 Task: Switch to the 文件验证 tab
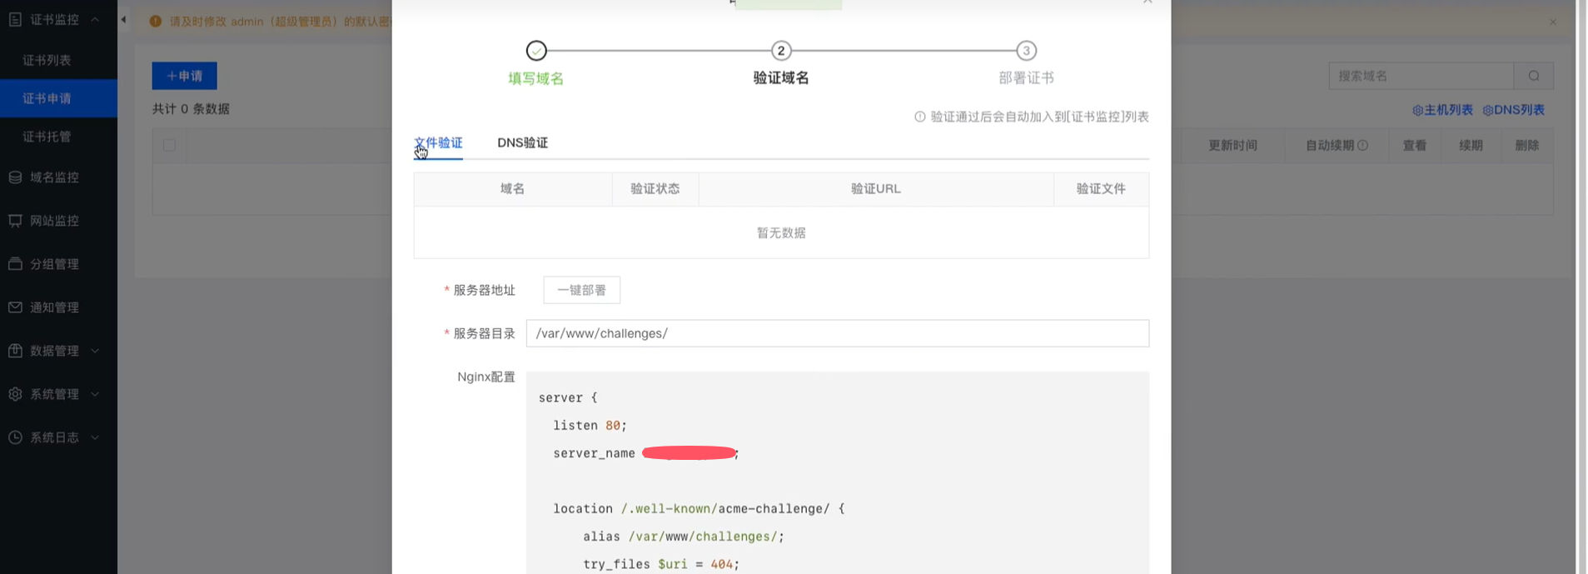439,142
